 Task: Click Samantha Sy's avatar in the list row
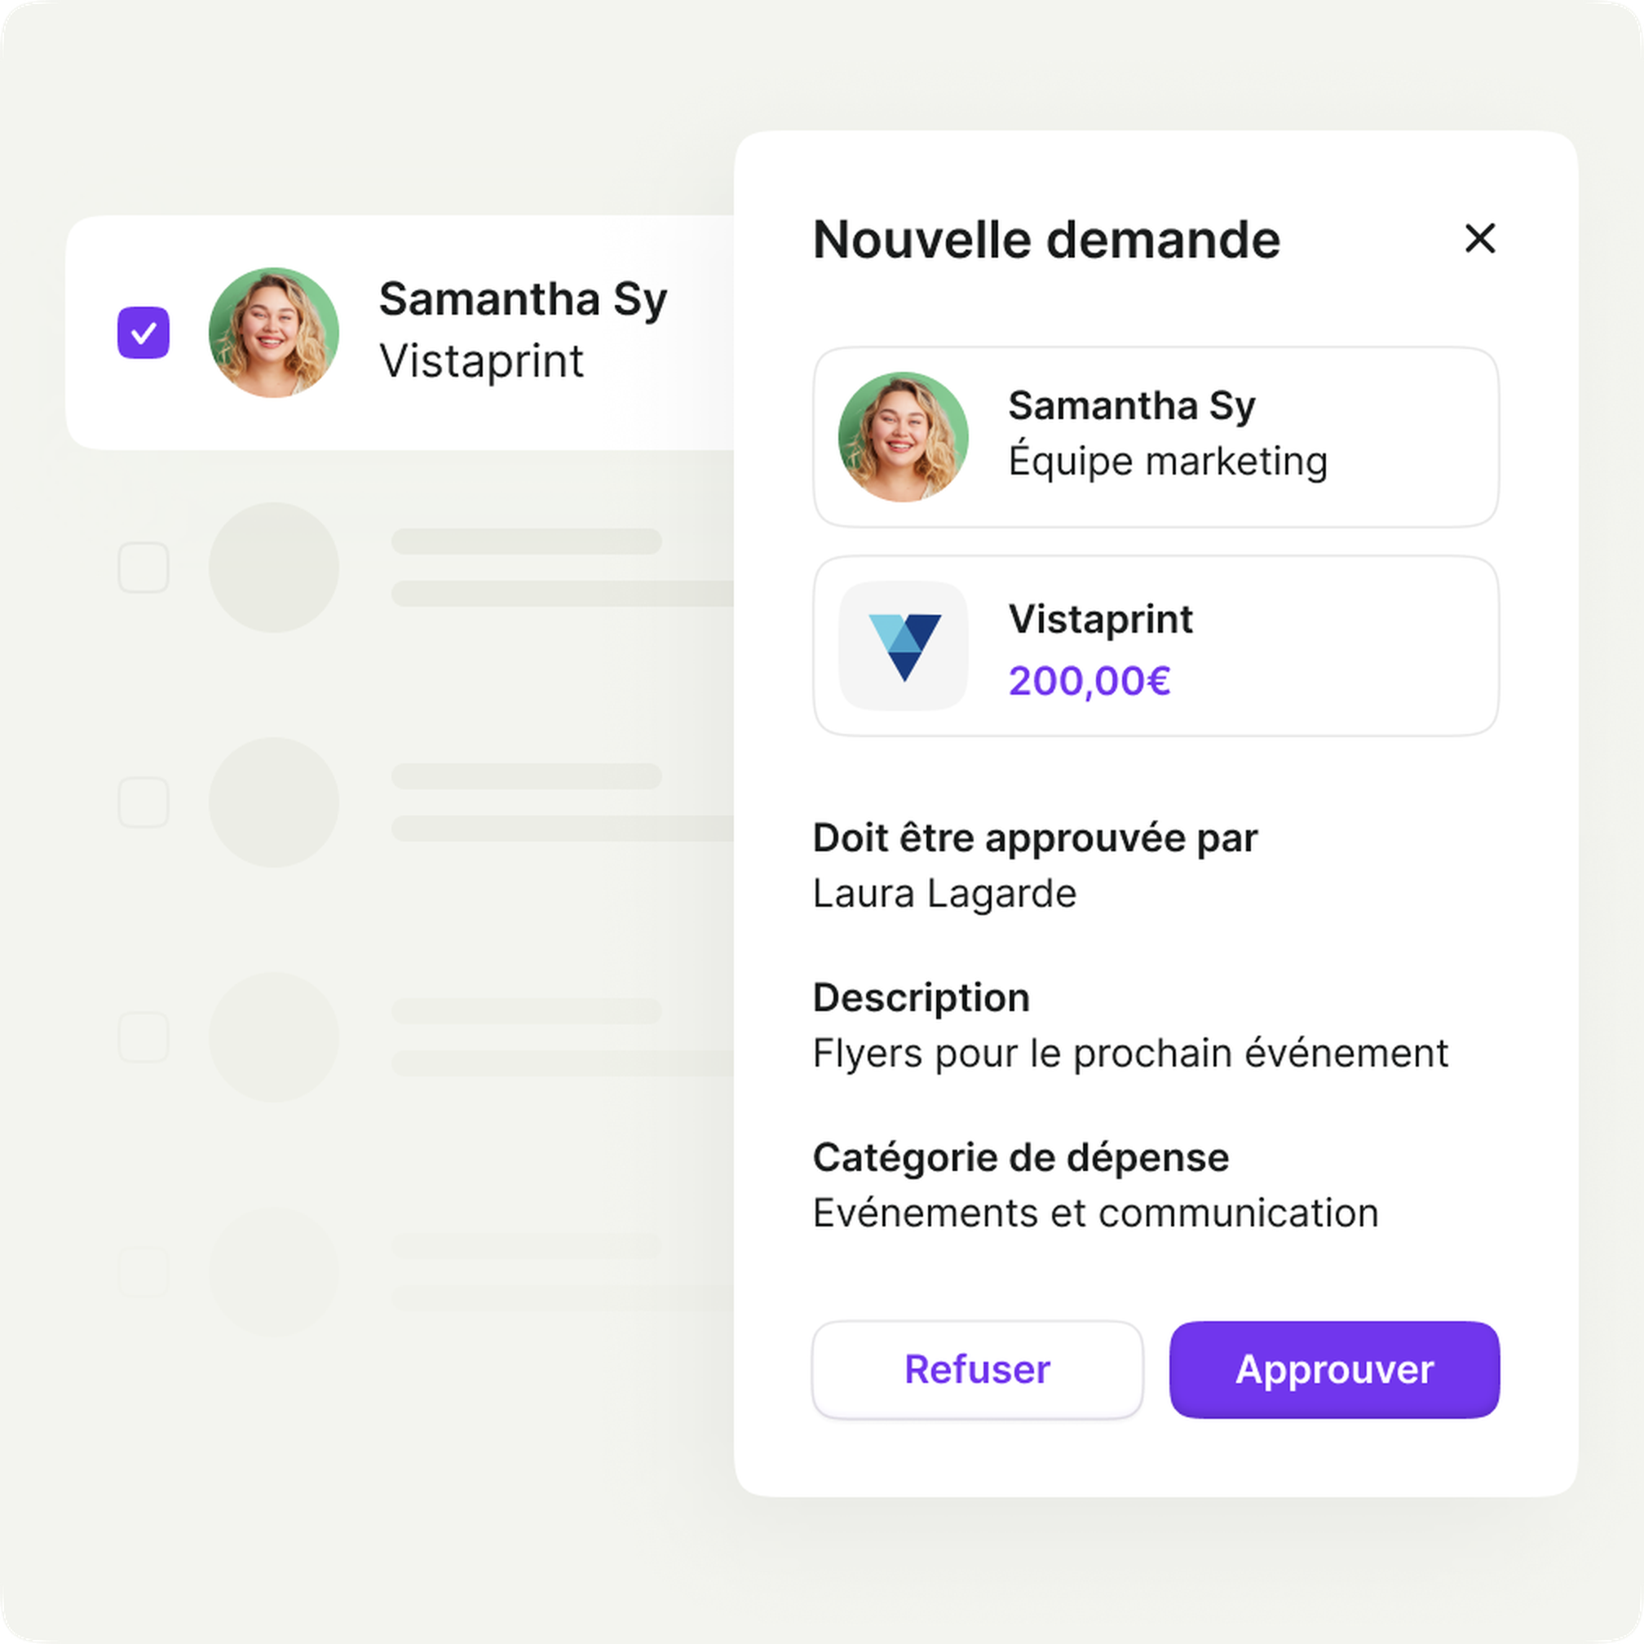click(x=274, y=333)
